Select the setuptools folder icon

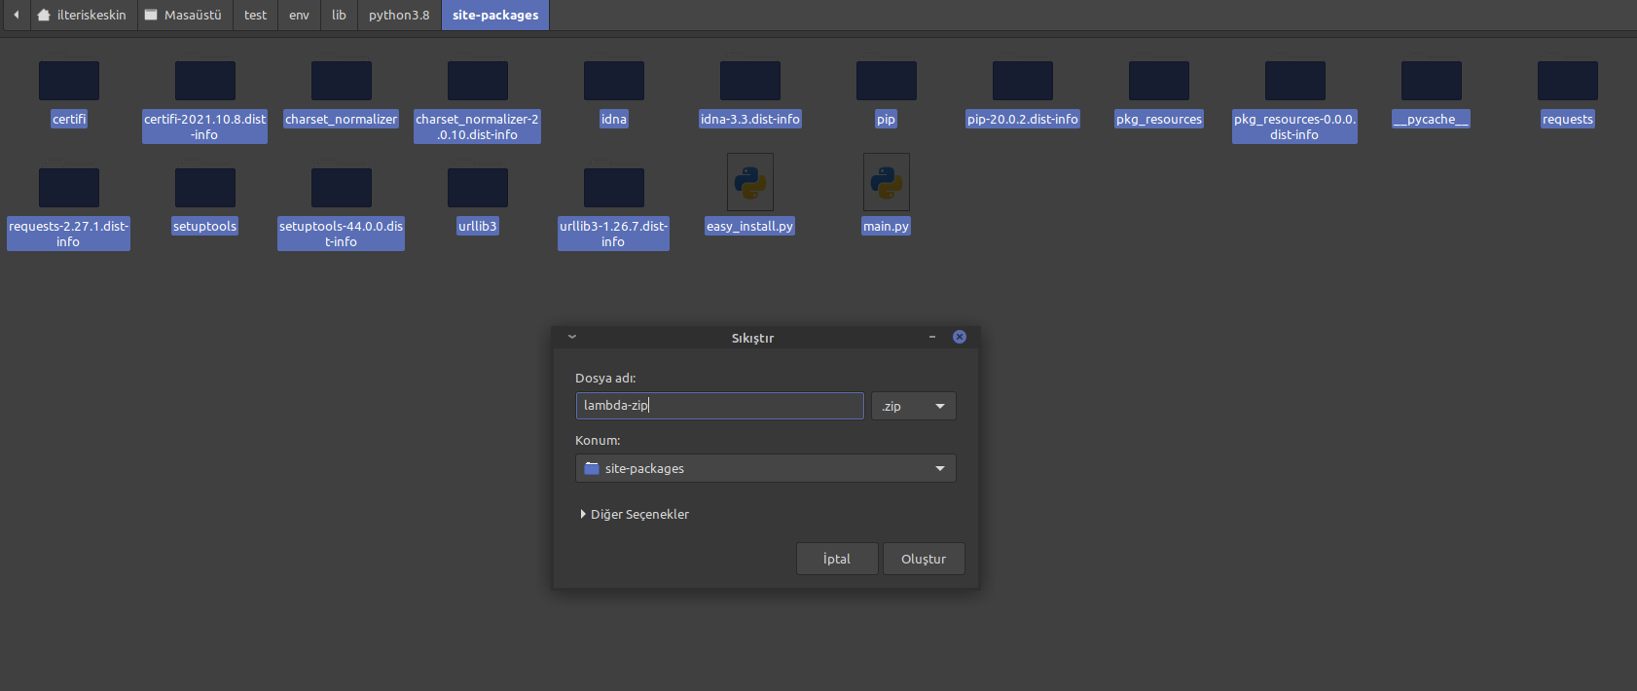[205, 188]
